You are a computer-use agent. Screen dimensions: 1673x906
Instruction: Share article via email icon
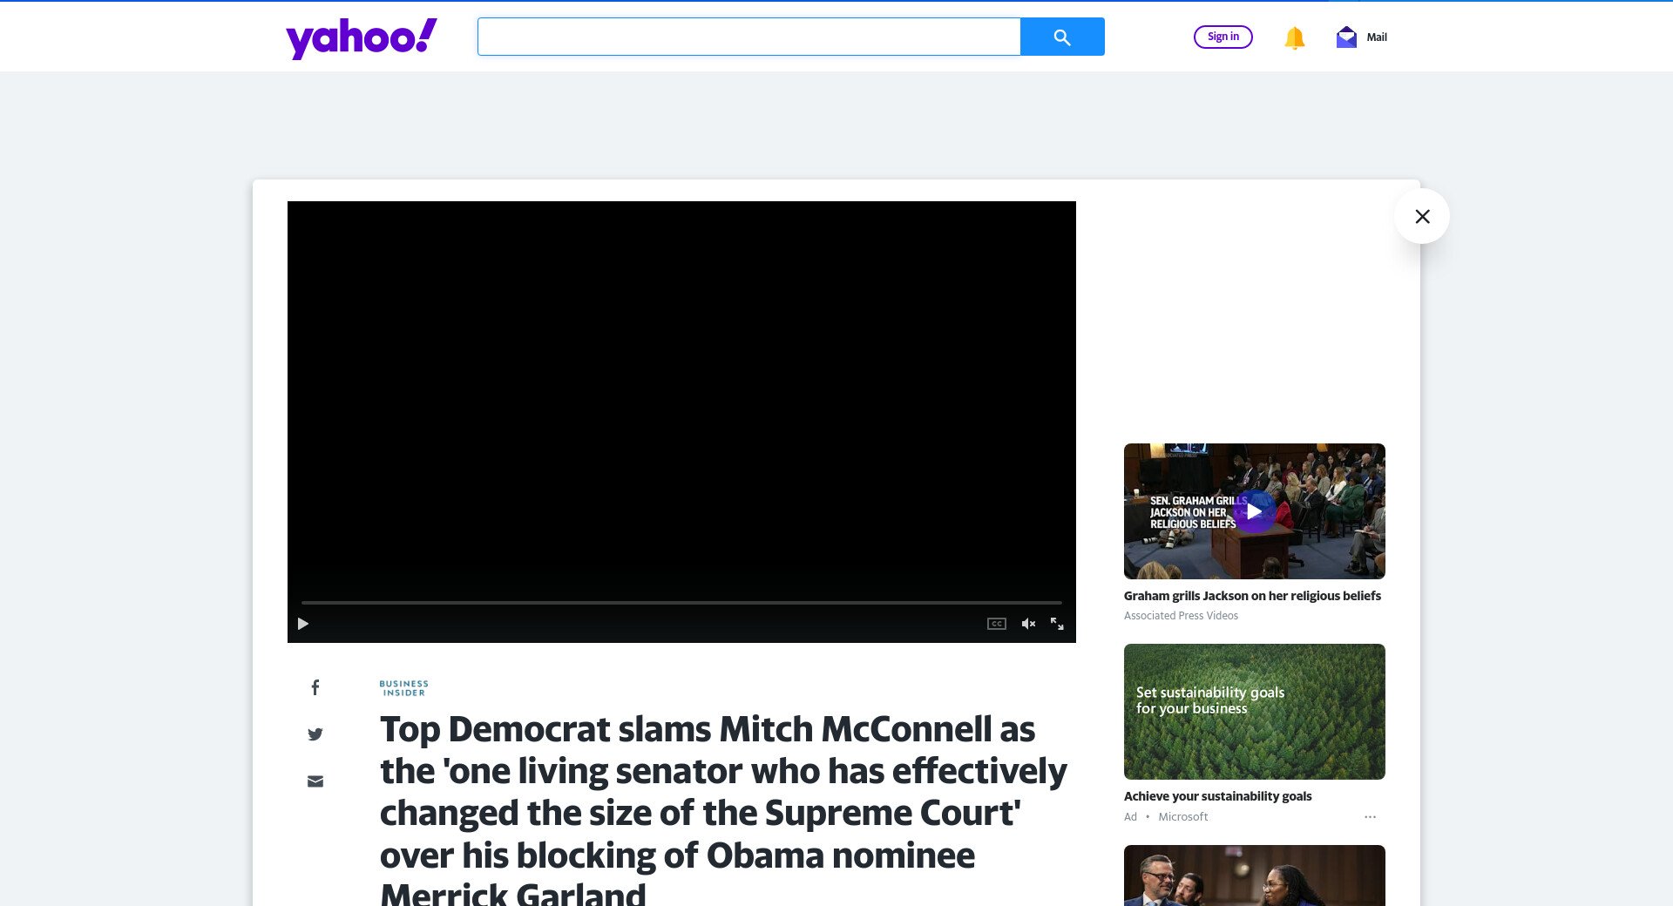tap(315, 781)
